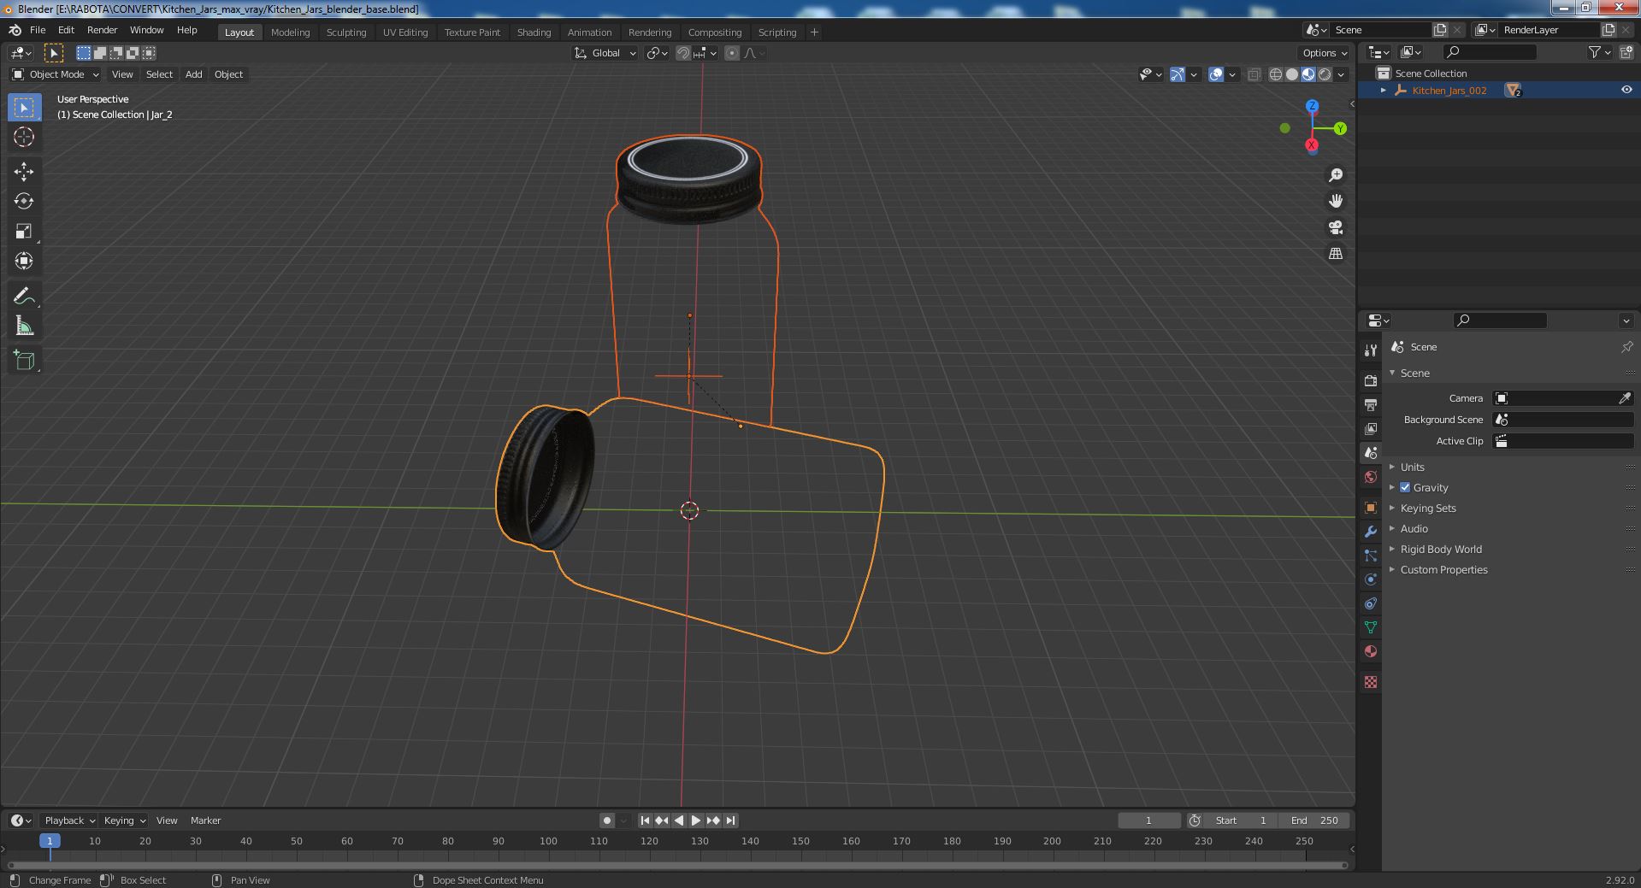Open the Texture properties tab
Screen dimensions: 1641x888
pyautogui.click(x=1371, y=682)
